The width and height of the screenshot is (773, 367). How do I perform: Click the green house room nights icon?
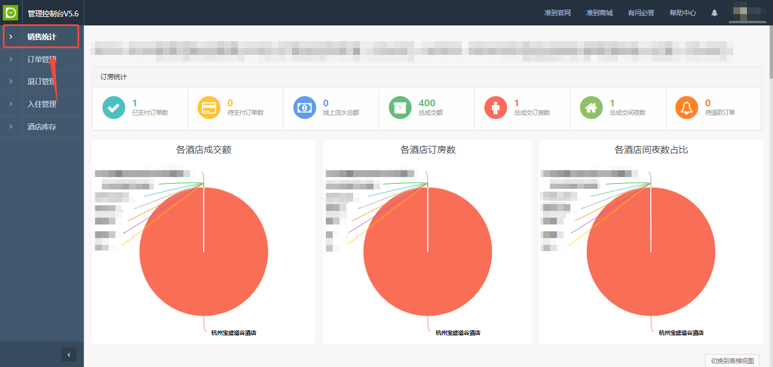591,107
